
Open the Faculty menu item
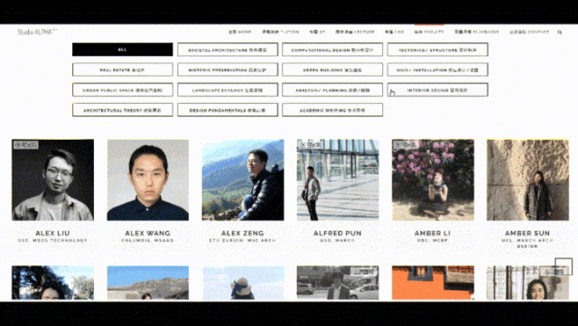(x=429, y=33)
